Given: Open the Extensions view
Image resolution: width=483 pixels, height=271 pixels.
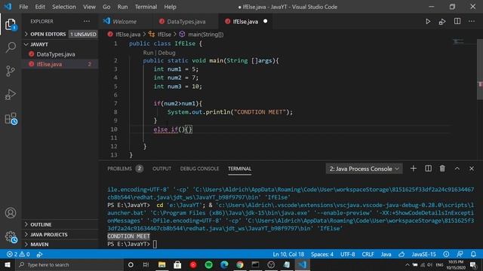Looking at the screenshot, I should pos(11,118).
